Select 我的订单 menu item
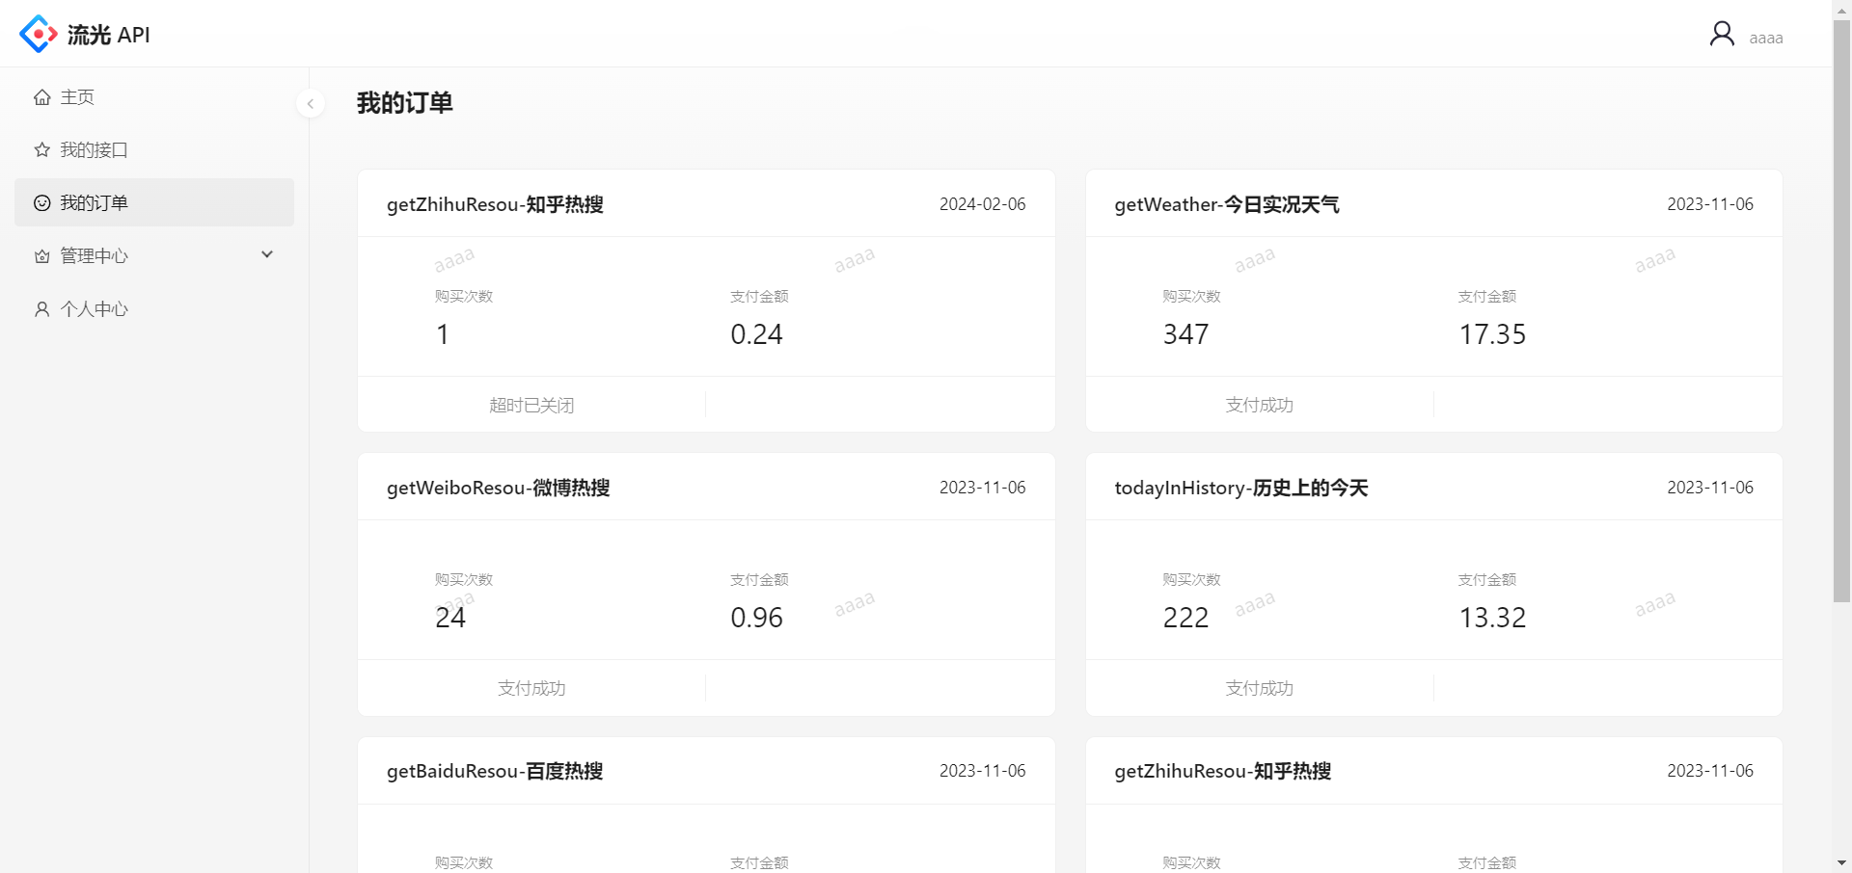Screen dimensions: 1852x873 [x=154, y=202]
